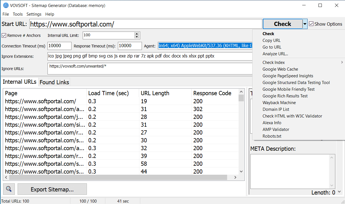Screen dimensions: 345x204
Task: Increase Internal URL Limit with up arrow
Action: [x=137, y=34]
